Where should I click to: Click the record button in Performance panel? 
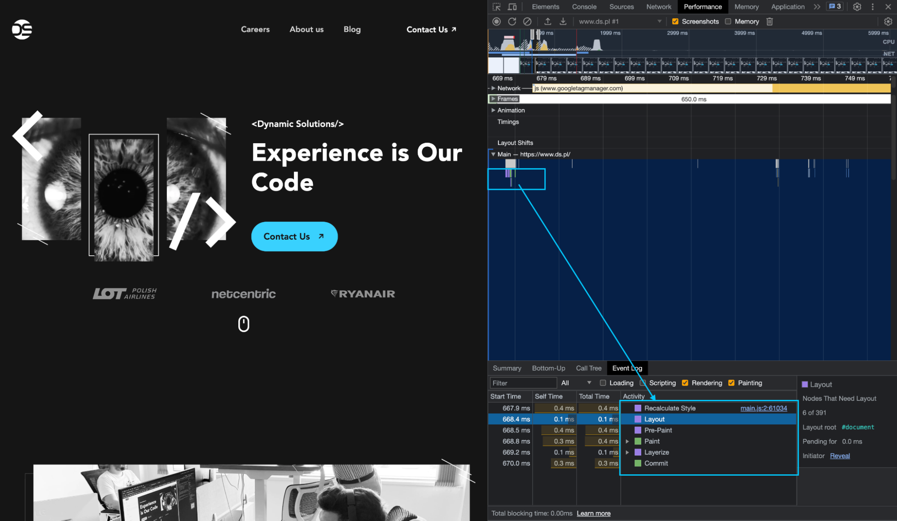coord(497,21)
